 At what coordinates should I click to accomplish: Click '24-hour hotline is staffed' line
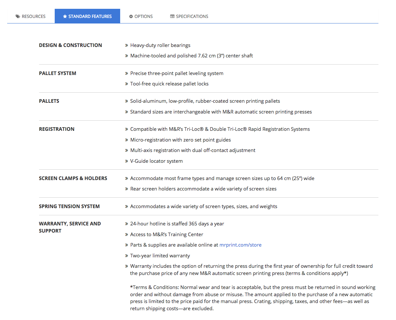pos(177,224)
